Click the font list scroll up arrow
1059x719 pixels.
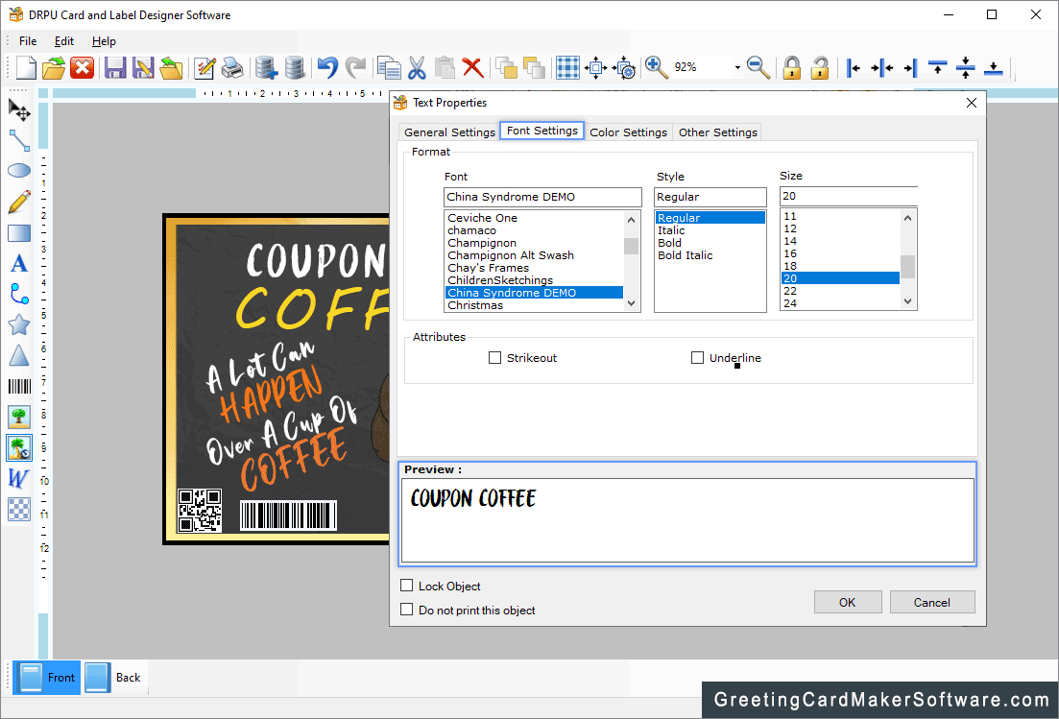(x=632, y=220)
